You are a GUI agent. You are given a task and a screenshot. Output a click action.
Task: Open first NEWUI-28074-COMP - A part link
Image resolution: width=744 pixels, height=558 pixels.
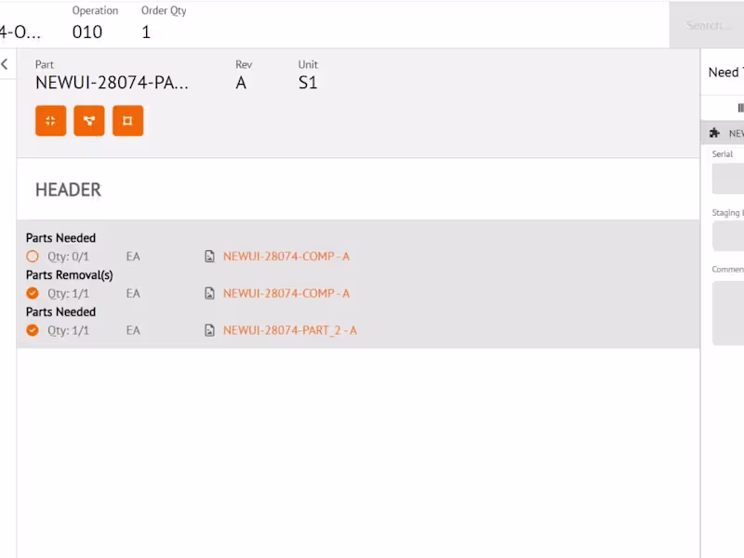286,256
